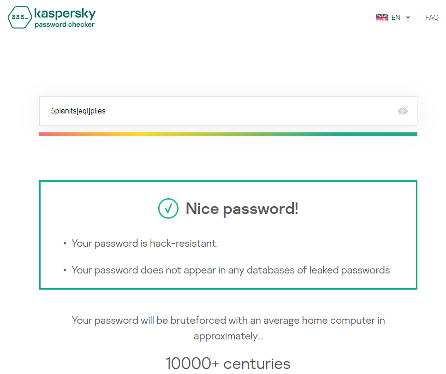This screenshot has width=446, height=374.
Task: Click the flag next to the EN label
Action: click(x=381, y=17)
